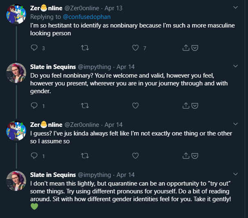Retweet Zer0online's 'I guess?' tweet
Viewport: 248px width, 218px height.
85,156
